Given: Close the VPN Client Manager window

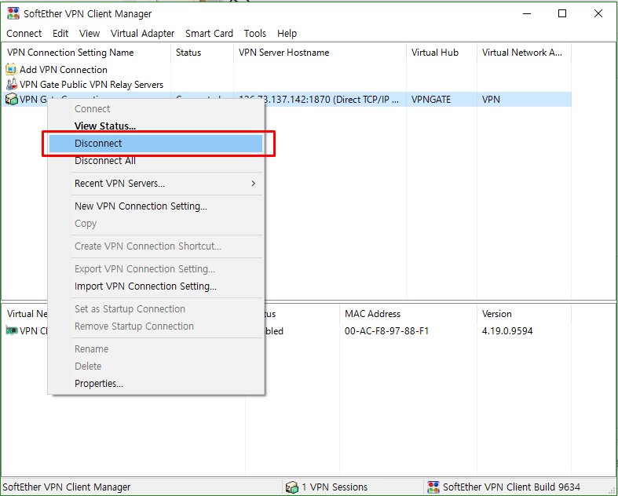Looking at the screenshot, I should (598, 14).
